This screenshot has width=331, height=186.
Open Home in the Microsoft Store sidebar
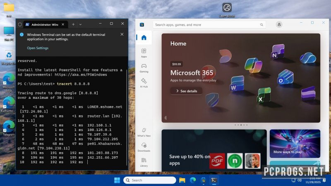(144, 38)
